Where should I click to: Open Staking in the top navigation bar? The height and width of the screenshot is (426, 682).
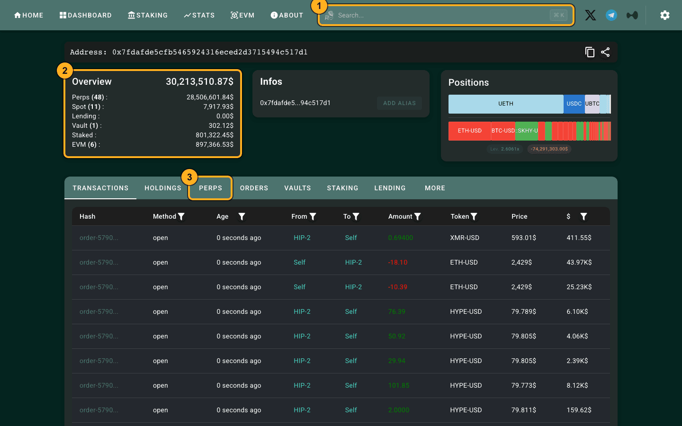pyautogui.click(x=148, y=15)
